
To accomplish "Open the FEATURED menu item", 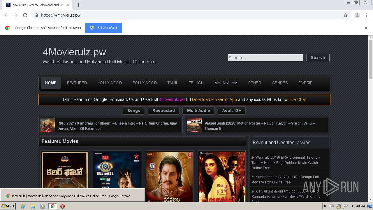I will pos(77,83).
